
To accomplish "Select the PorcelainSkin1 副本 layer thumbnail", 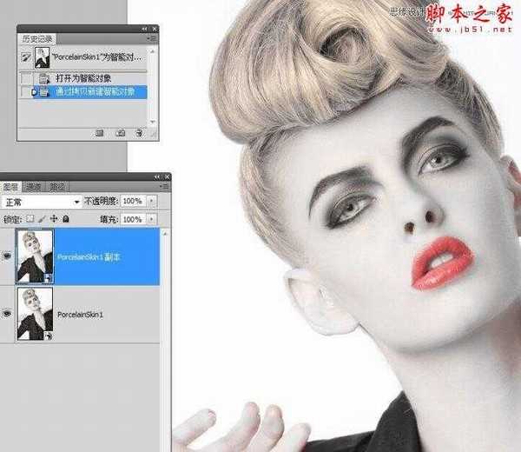I will click(35, 256).
